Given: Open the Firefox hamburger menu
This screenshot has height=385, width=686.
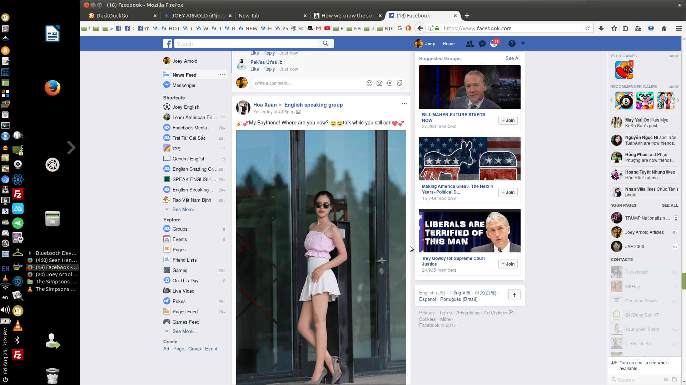Looking at the screenshot, I should (679, 28).
